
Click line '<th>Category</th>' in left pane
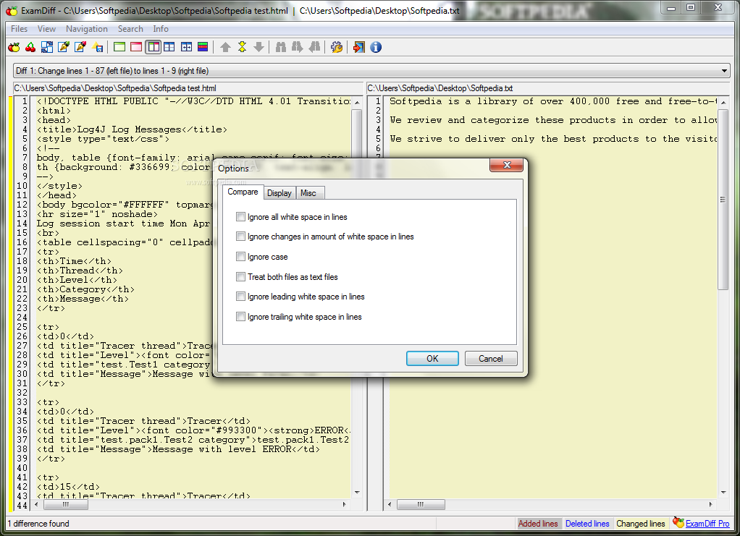tap(85, 289)
